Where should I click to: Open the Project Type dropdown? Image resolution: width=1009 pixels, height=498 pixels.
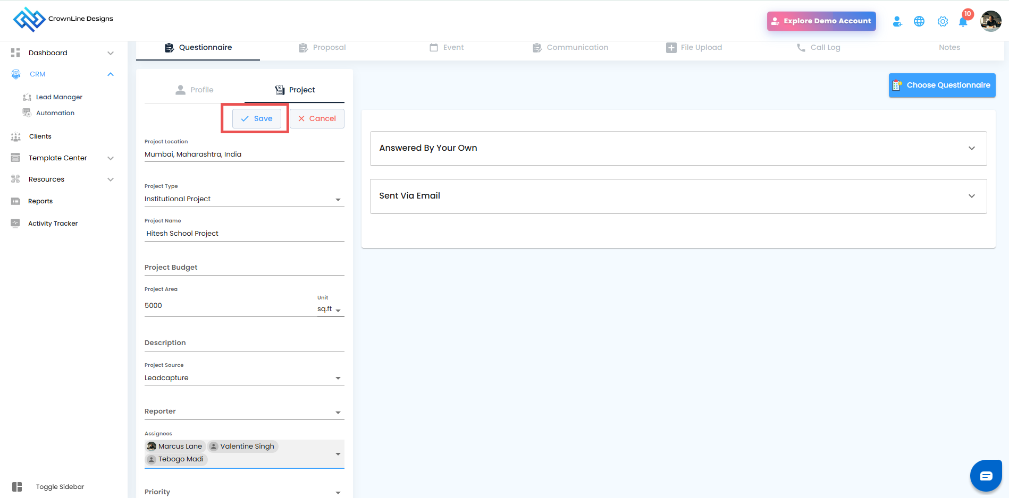[338, 200]
